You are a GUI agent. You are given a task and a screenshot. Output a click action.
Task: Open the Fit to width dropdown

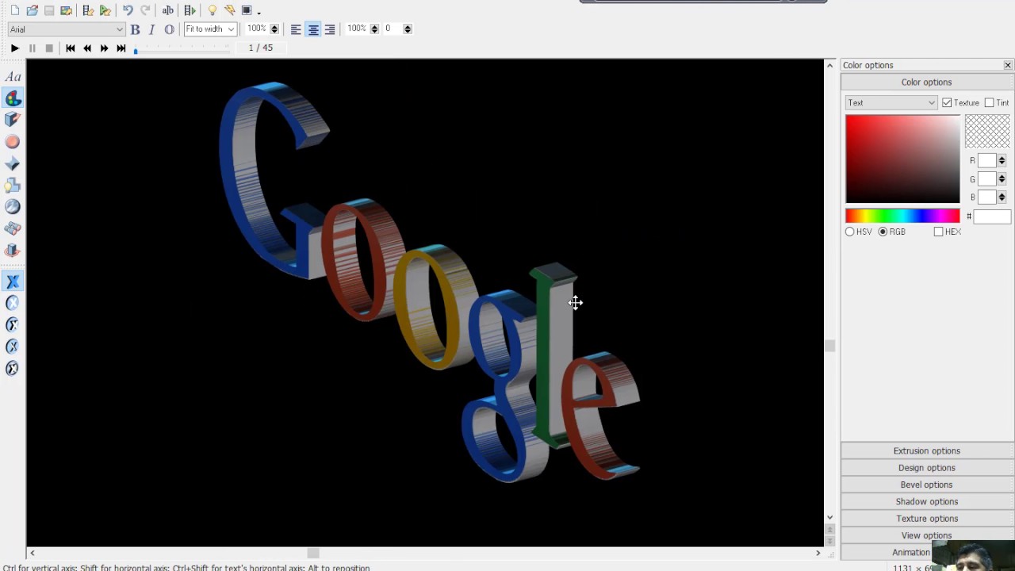(x=210, y=29)
